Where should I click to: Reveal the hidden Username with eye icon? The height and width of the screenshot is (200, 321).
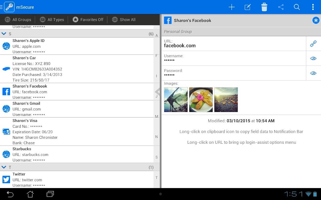[313, 58]
